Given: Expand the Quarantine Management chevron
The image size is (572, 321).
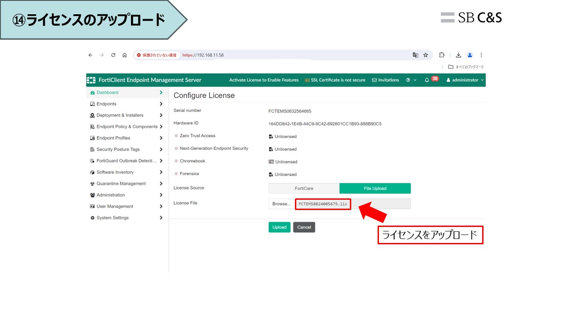Looking at the screenshot, I should [161, 184].
